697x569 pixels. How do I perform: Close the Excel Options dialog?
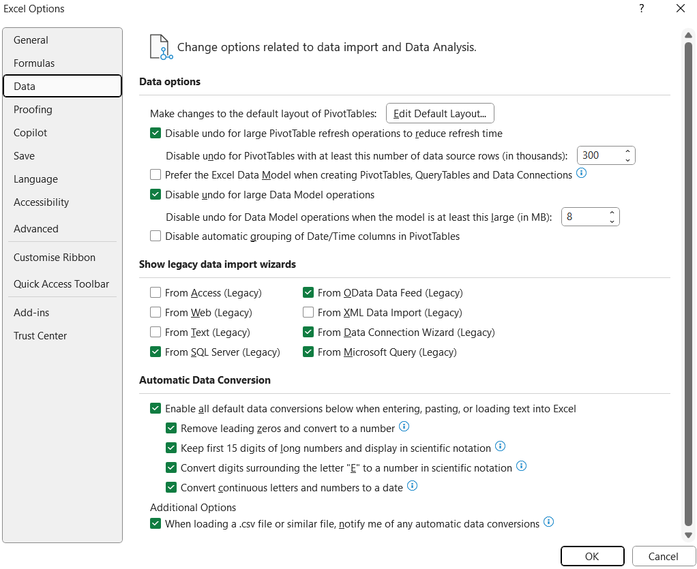[x=681, y=8]
